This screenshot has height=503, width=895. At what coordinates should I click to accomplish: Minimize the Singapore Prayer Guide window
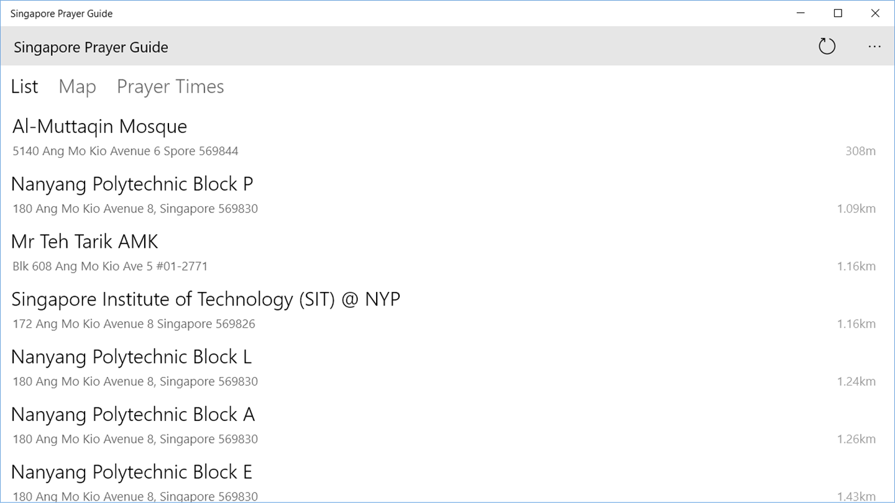[801, 13]
